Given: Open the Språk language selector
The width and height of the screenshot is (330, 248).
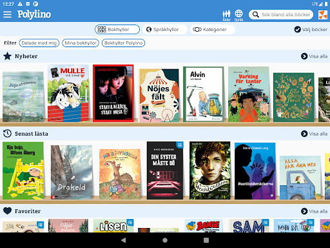Looking at the screenshot, I should click(238, 15).
